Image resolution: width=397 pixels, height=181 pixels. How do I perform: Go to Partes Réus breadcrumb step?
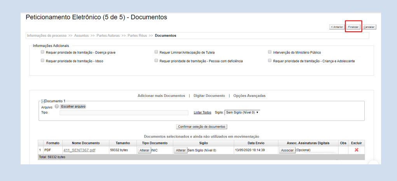[x=137, y=36]
